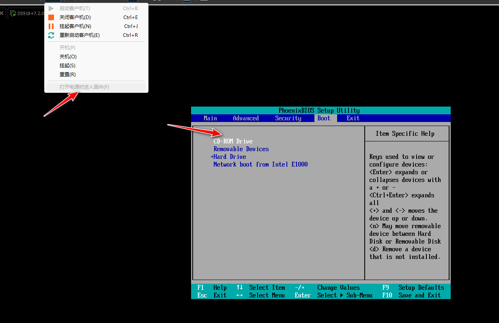Select Network boot from Intel E1000
The width and height of the screenshot is (499, 323).
pos(260,165)
